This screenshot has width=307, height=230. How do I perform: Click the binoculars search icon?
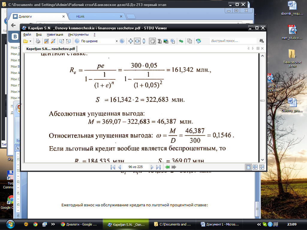(x=261, y=41)
